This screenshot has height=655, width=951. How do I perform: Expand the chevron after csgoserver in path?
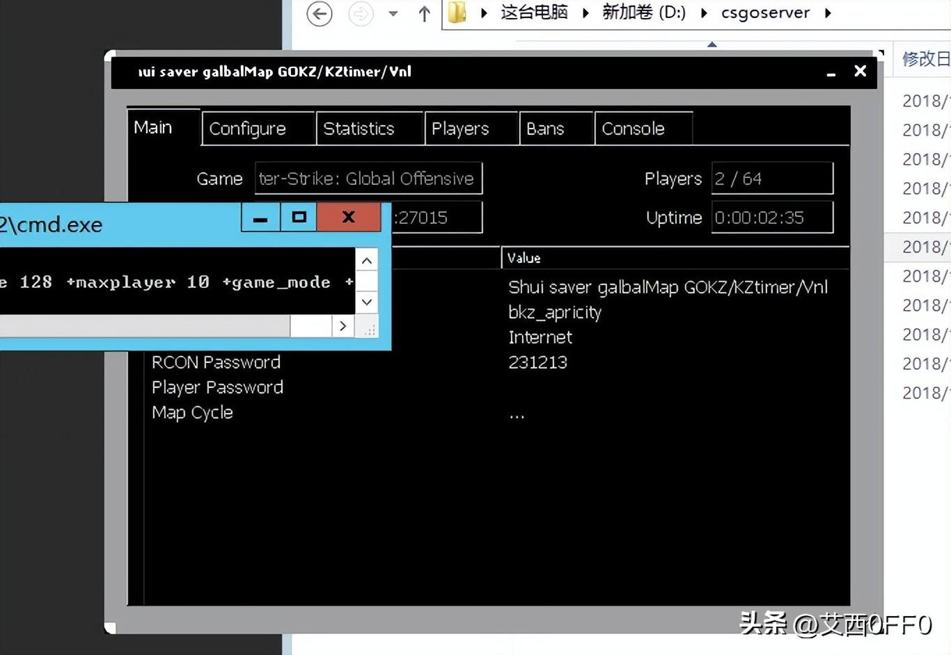click(828, 13)
